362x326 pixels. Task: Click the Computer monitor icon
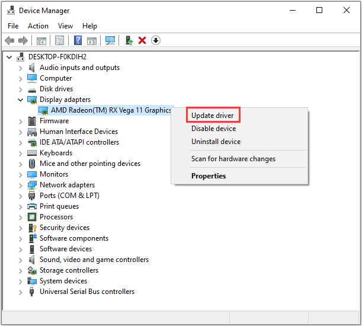[x=32, y=78]
